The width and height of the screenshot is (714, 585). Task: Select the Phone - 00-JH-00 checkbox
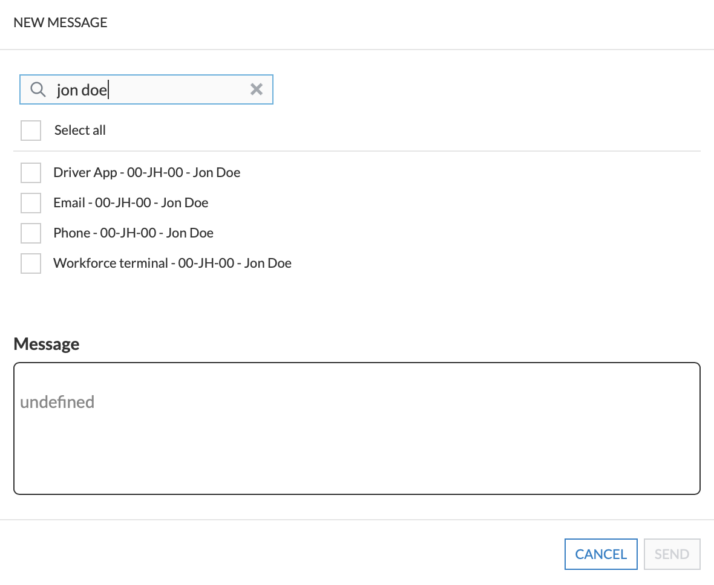(x=31, y=233)
